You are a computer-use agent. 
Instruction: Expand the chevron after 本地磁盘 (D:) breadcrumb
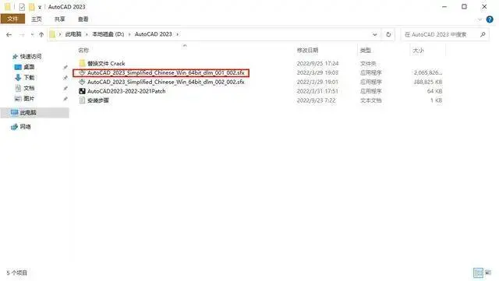click(129, 34)
